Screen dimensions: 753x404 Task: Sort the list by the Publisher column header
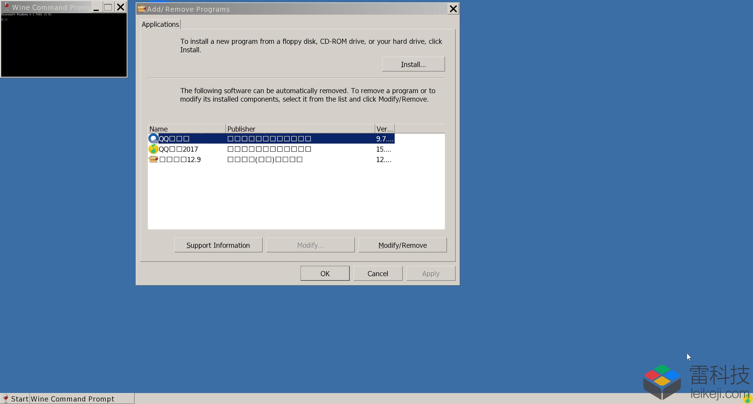300,129
